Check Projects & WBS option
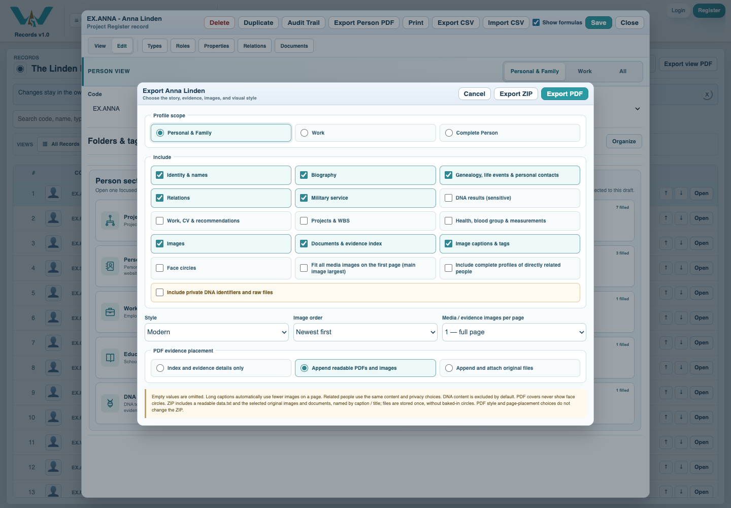This screenshot has height=508, width=731. 365,221
